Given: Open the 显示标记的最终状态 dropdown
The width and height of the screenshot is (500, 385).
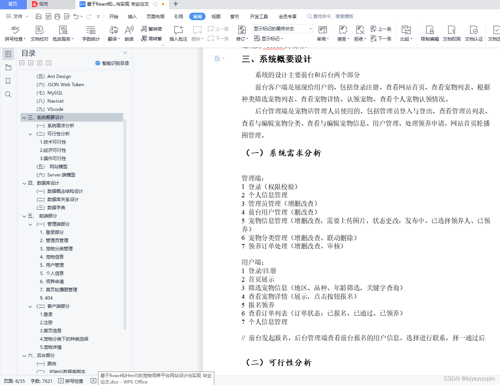Looking at the screenshot, I should click(283, 29).
